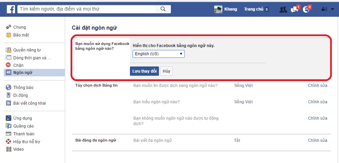Click the Thanh toán card icon
Image resolution: width=339 pixels, height=163 pixels.
pos(9,134)
